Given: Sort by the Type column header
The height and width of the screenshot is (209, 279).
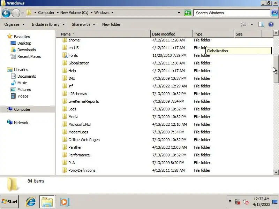Looking at the screenshot, I should tap(213, 34).
